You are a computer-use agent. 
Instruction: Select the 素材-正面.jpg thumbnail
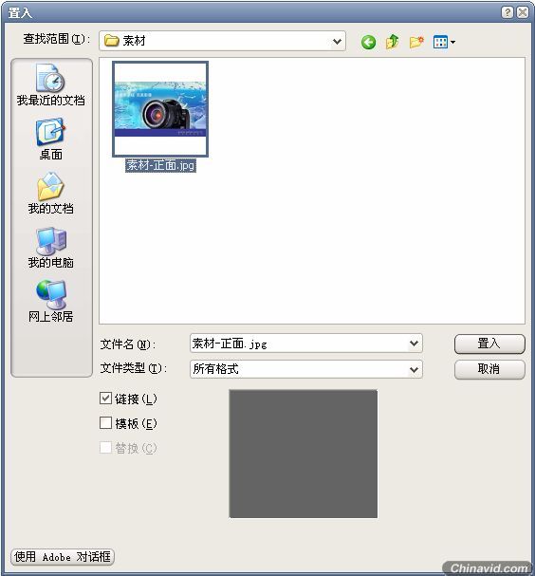pyautogui.click(x=160, y=109)
